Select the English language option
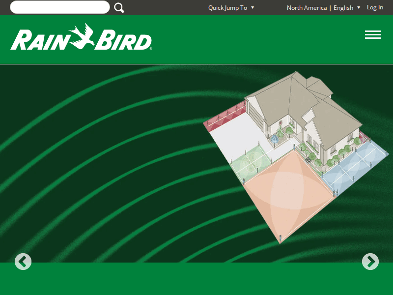 point(342,7)
